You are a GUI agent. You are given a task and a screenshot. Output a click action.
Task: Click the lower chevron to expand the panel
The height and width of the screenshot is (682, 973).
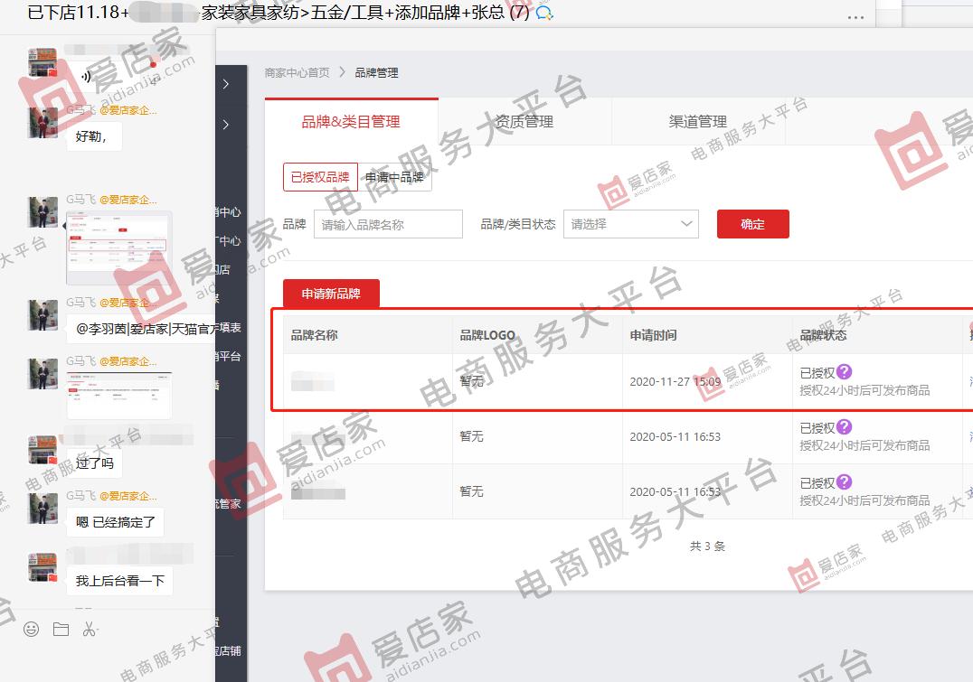click(225, 125)
